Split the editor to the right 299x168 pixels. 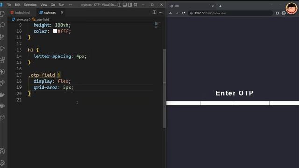[x=154, y=13]
